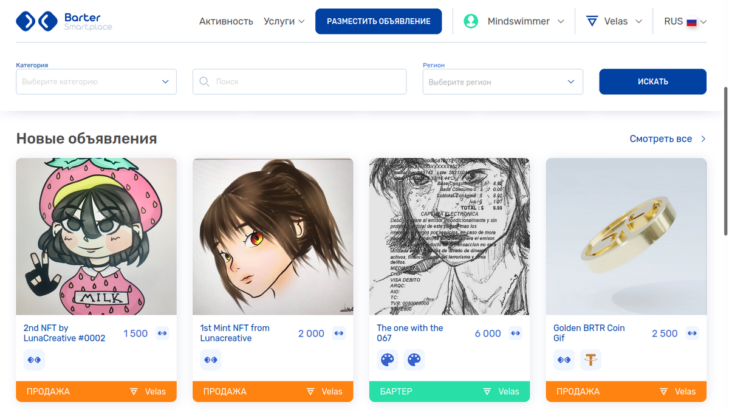The height and width of the screenshot is (410, 729).
Task: Click the РАЗМЕСТИТЬ ОБЪЯВЛЕНИЕ button
Action: [x=378, y=21]
